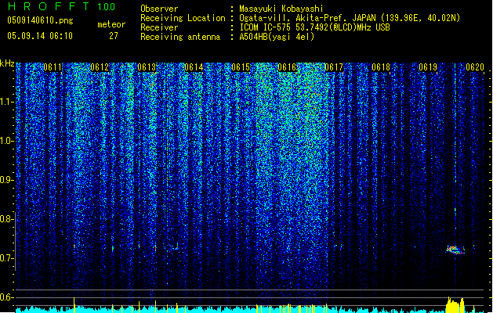Click the 1.1 kHz axis label

point(7,102)
